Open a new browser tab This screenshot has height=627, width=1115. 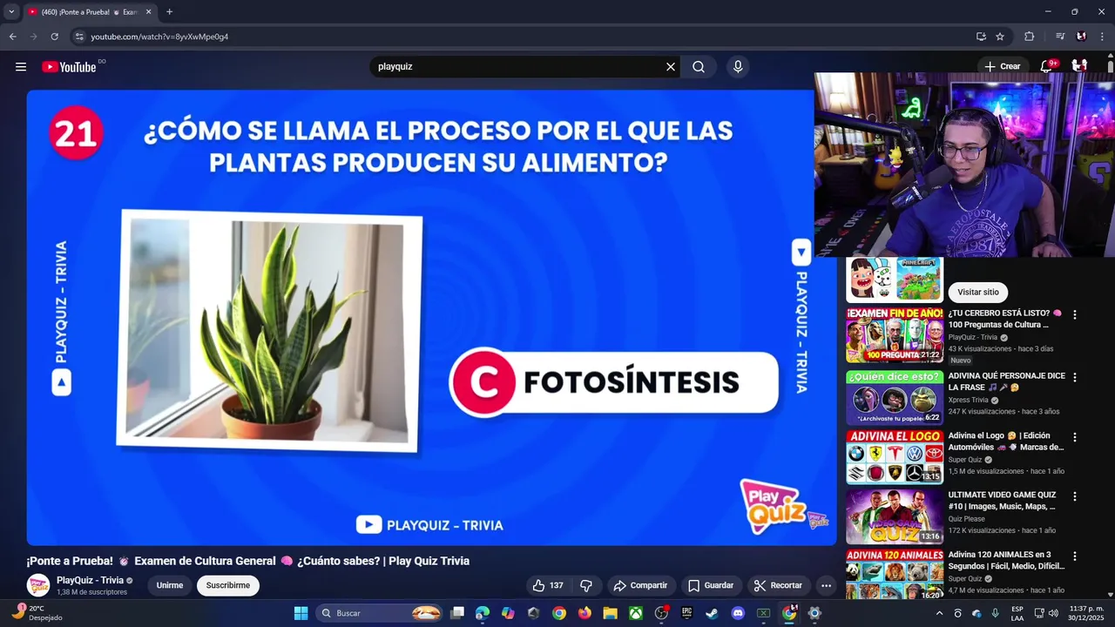pos(169,12)
